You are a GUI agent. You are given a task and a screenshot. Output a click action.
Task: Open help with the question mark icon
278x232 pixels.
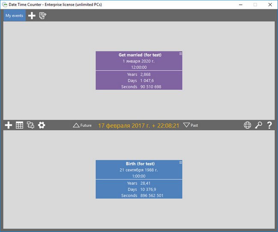269,125
